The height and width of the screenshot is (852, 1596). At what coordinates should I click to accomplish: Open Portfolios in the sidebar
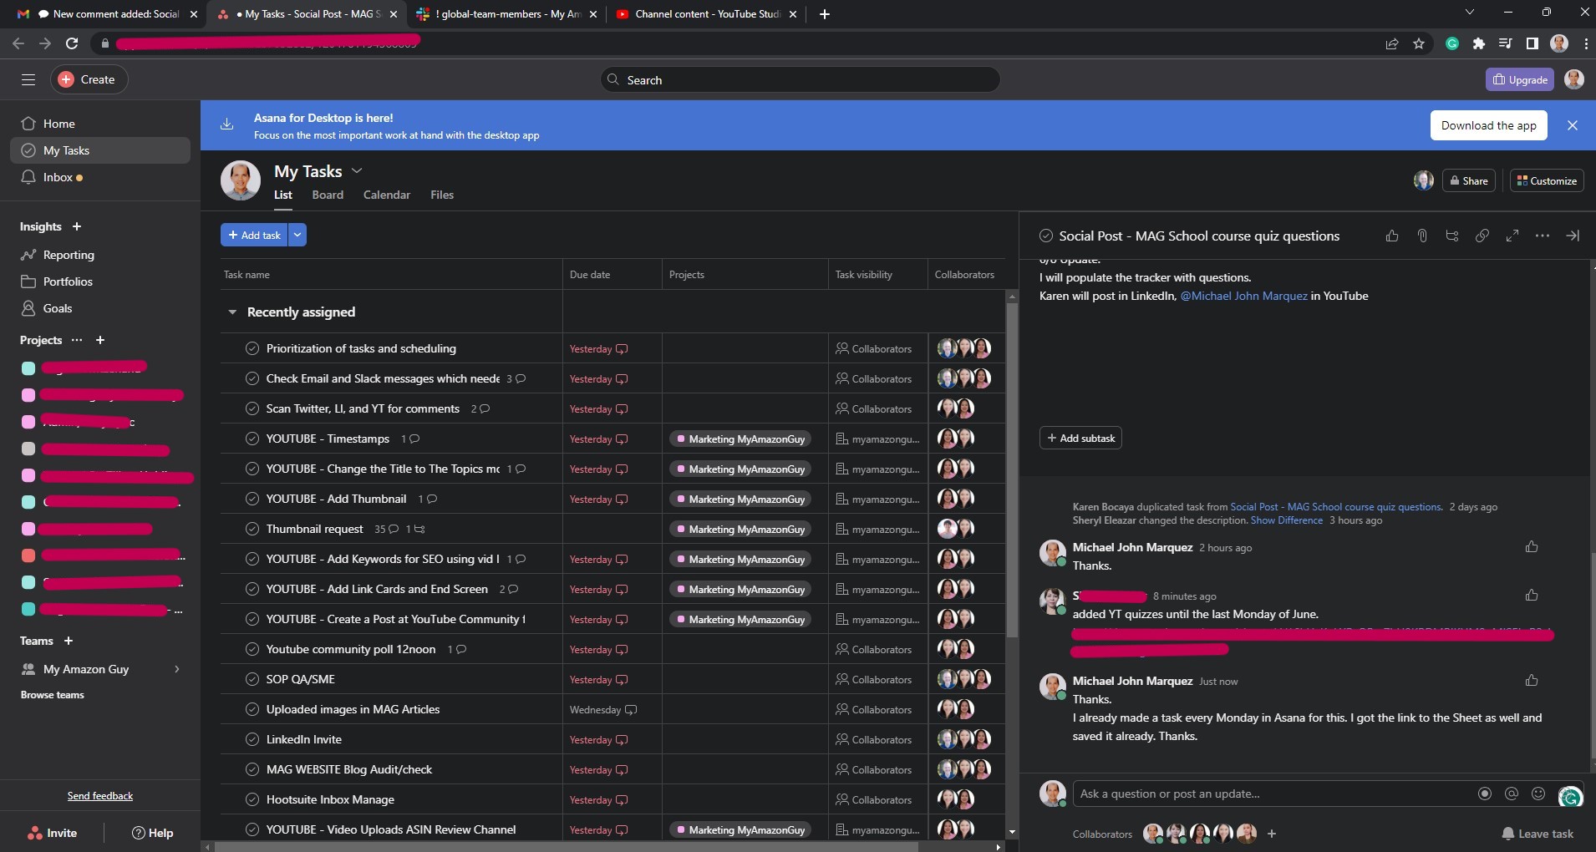(x=100, y=281)
